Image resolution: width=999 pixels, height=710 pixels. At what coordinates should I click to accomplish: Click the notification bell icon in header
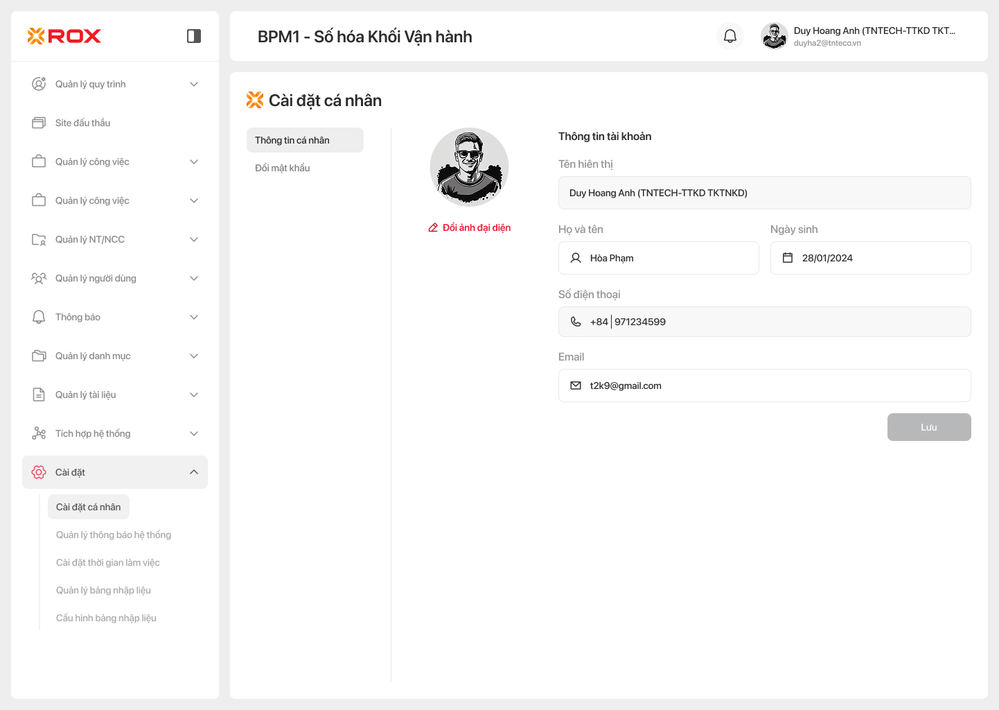click(730, 36)
